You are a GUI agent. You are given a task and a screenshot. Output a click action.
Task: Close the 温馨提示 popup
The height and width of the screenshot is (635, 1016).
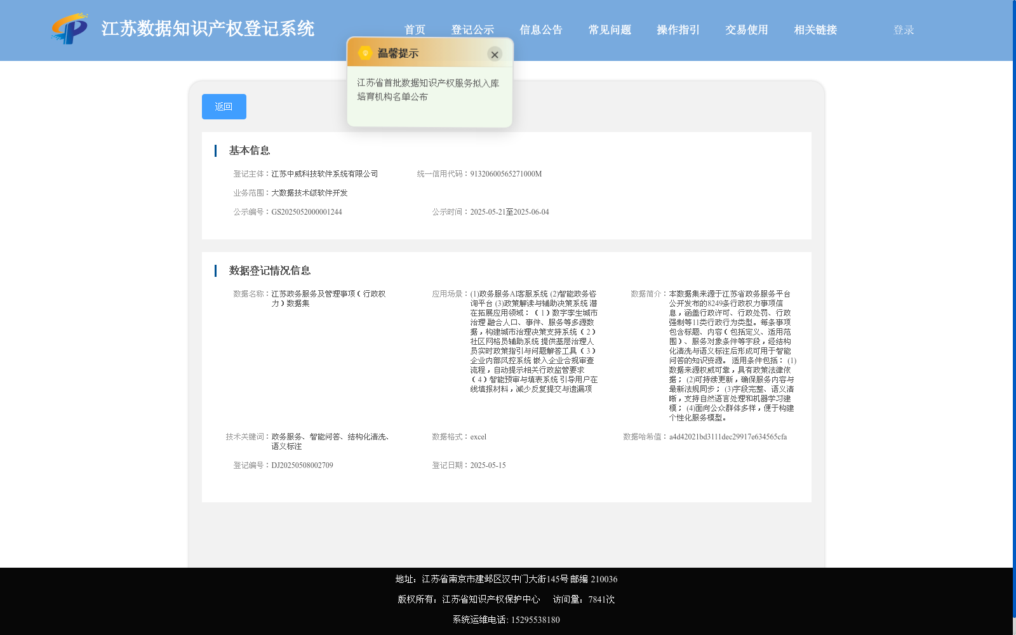495,54
